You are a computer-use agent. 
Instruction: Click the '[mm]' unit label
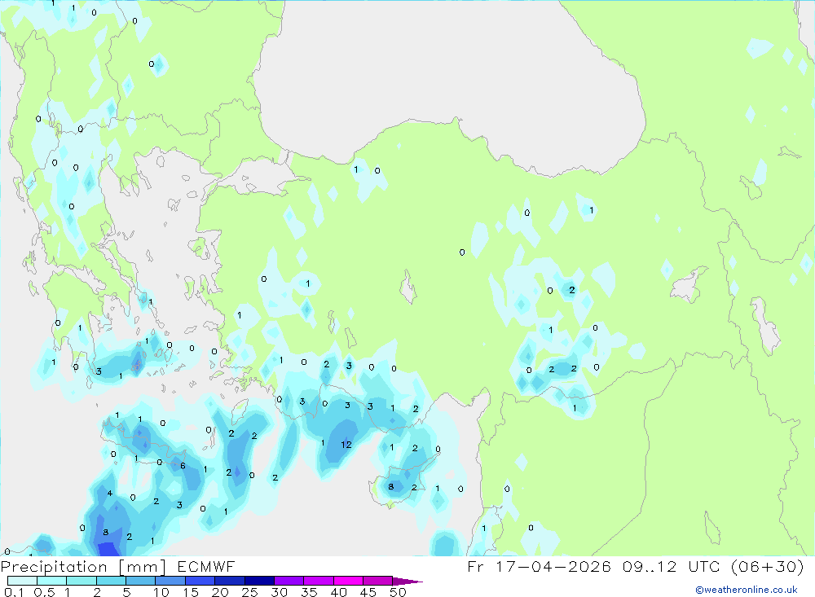tap(143, 567)
